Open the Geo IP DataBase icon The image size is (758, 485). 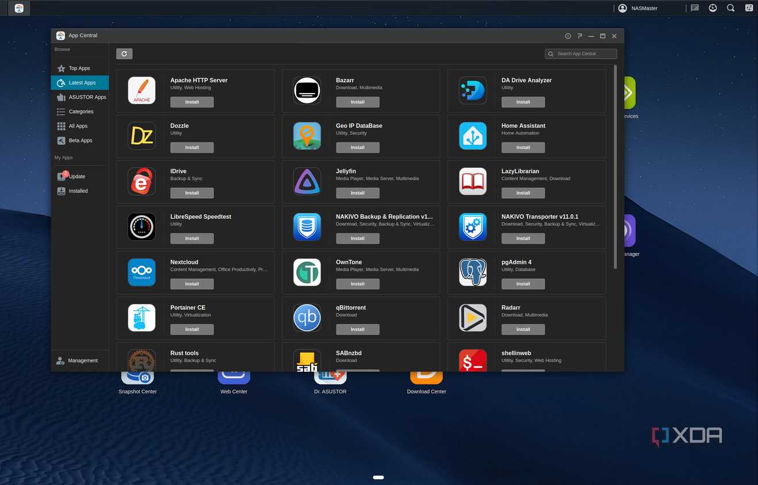(x=307, y=136)
